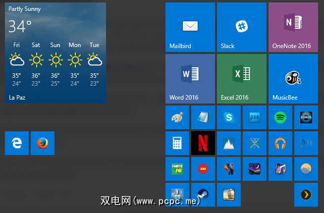
Task: Open the red FM Football Manager tile
Action: click(x=203, y=169)
